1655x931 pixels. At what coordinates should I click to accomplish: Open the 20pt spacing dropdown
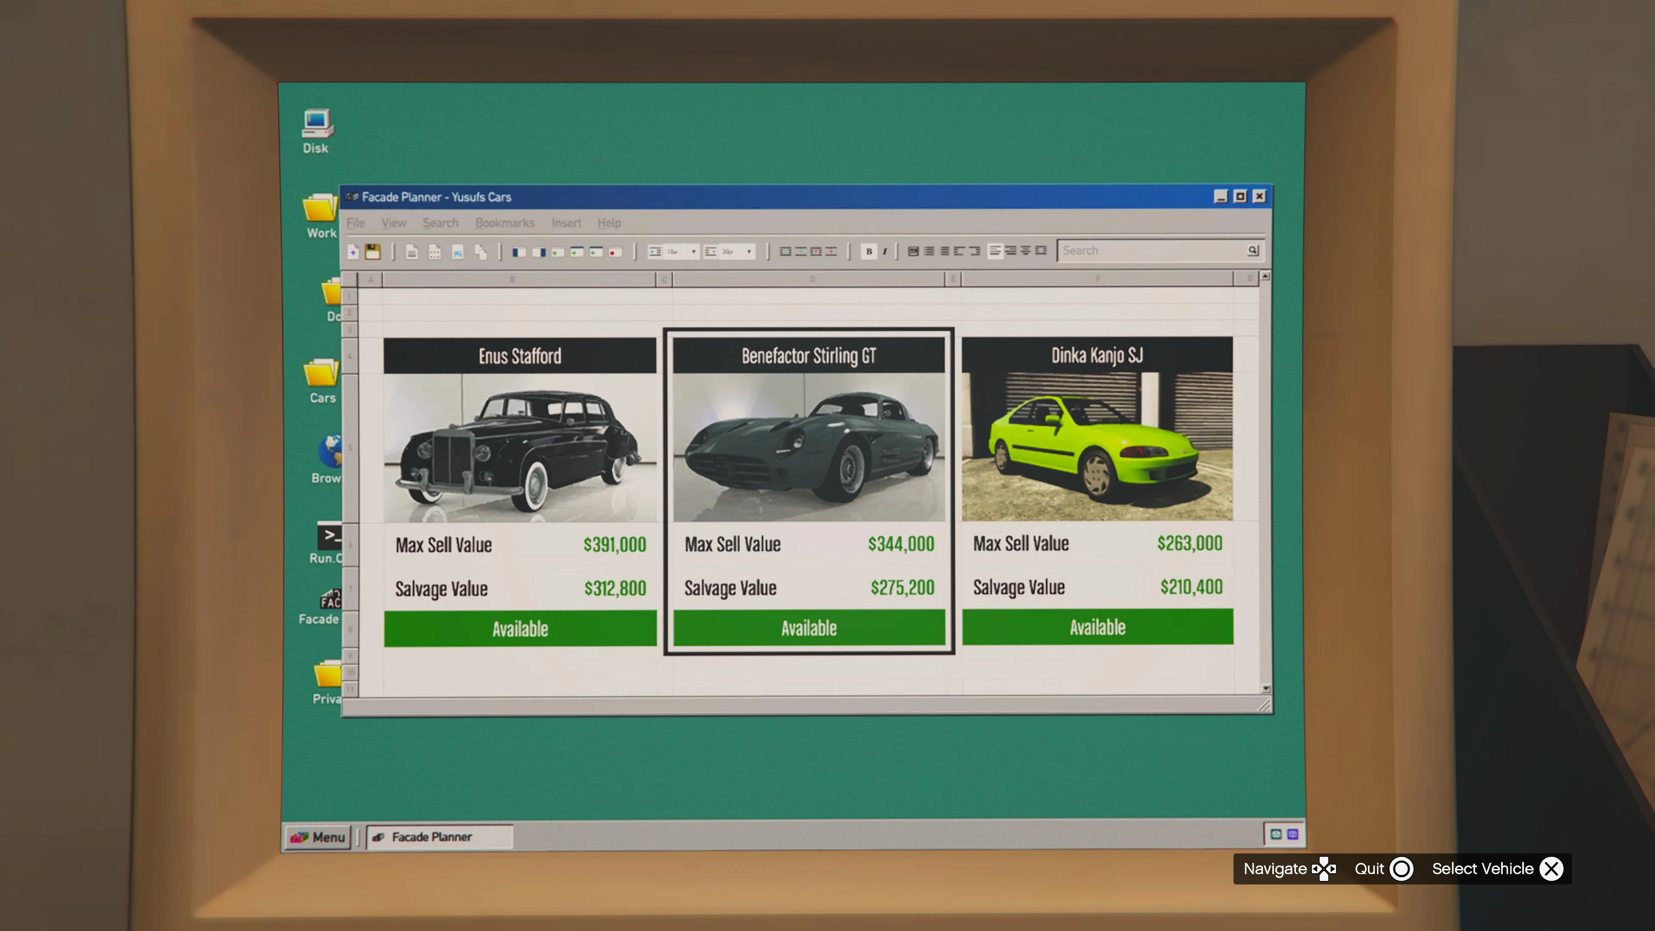click(x=749, y=252)
